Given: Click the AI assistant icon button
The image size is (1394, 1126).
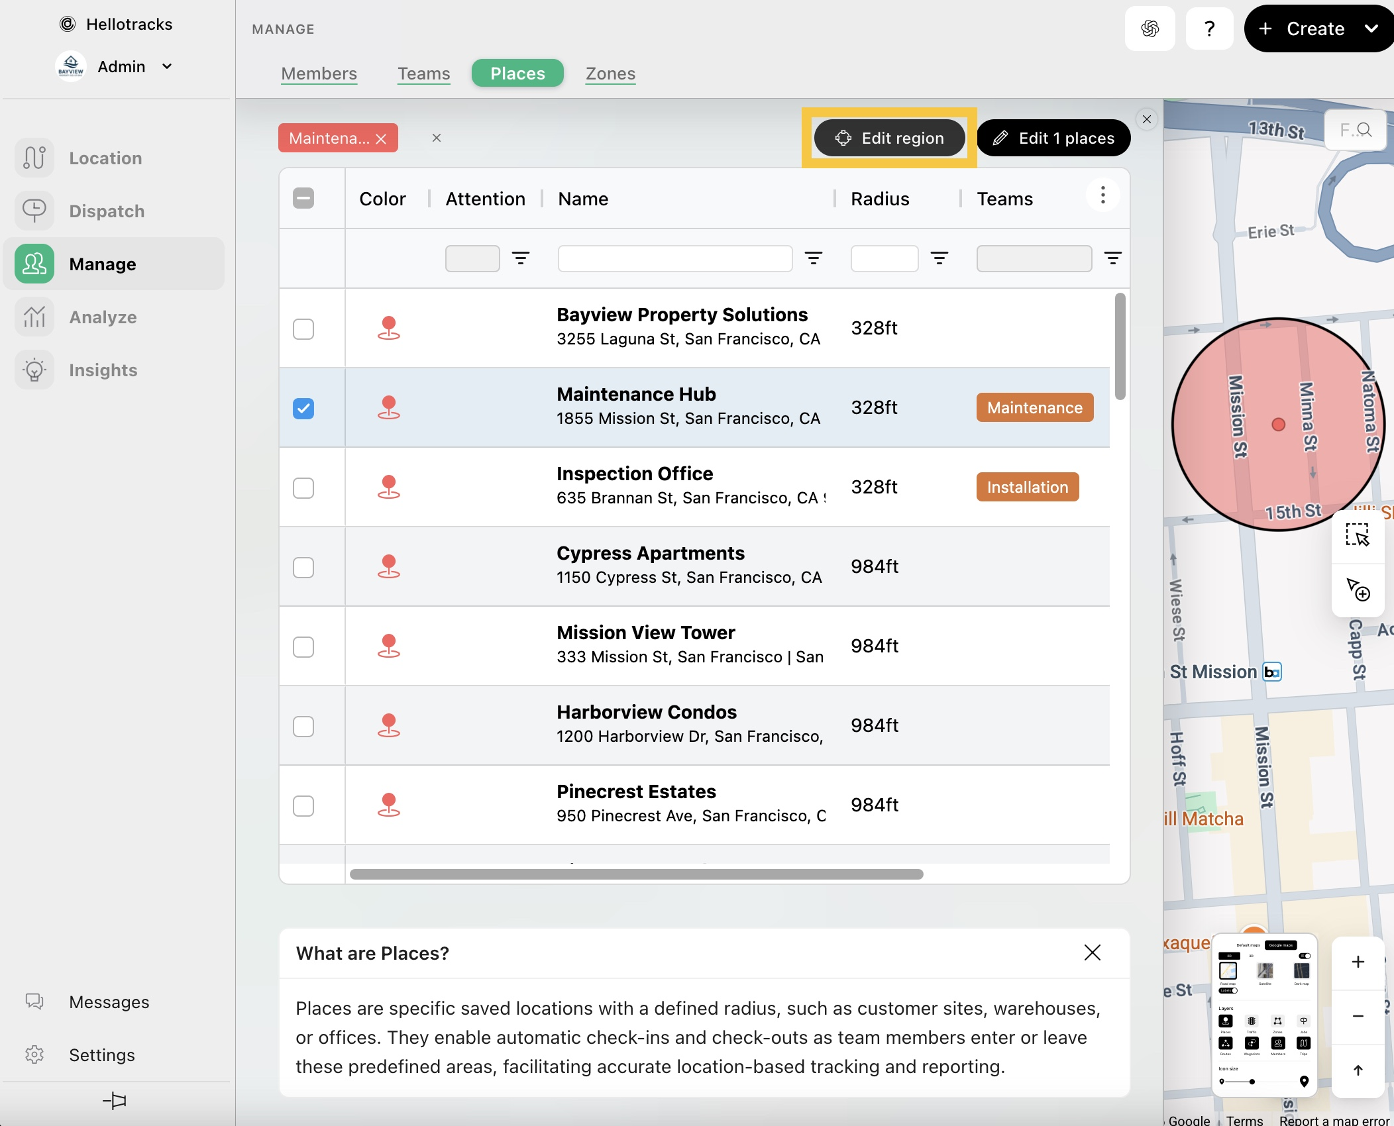Looking at the screenshot, I should click(x=1150, y=28).
